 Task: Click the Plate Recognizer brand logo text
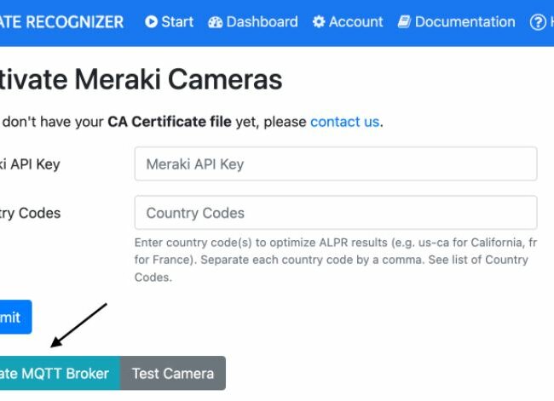pos(62,22)
